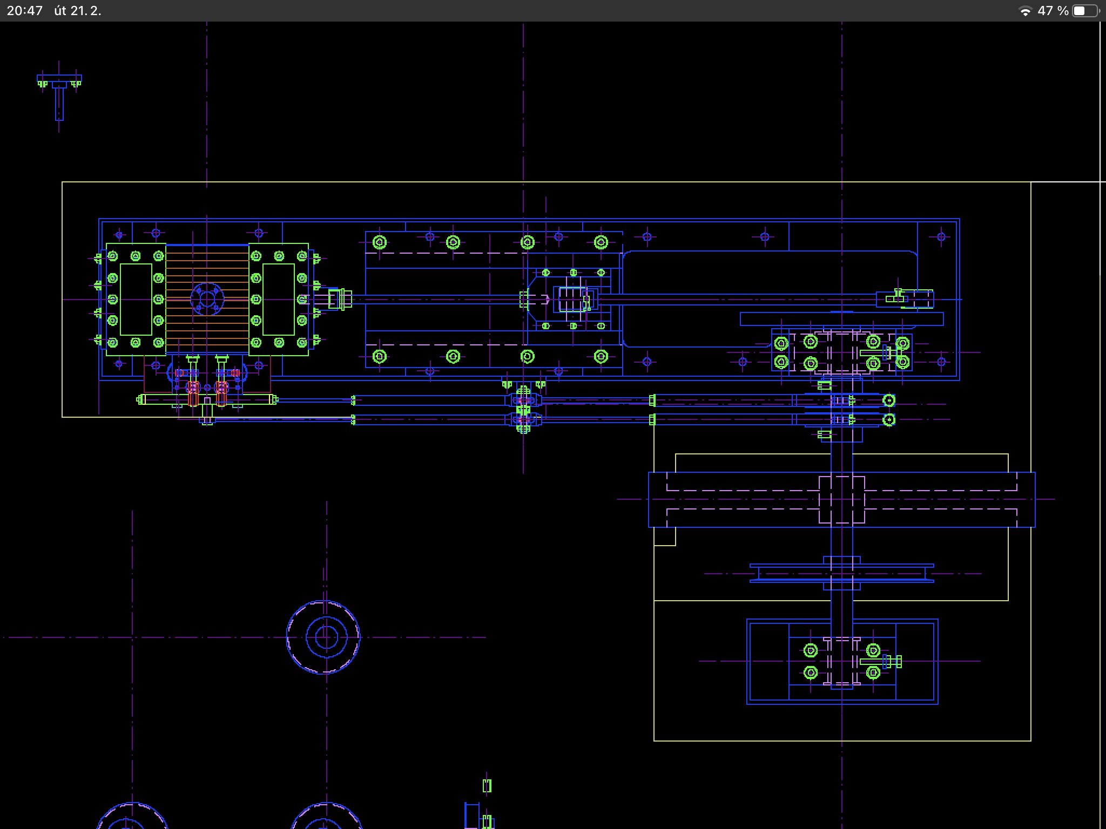Tap the battery icon in status bar
Image resolution: width=1106 pixels, height=829 pixels.
tap(1085, 11)
